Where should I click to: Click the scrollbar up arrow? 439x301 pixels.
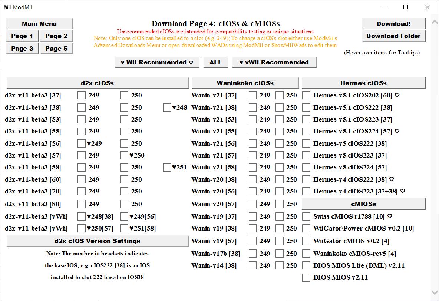(435, 22)
